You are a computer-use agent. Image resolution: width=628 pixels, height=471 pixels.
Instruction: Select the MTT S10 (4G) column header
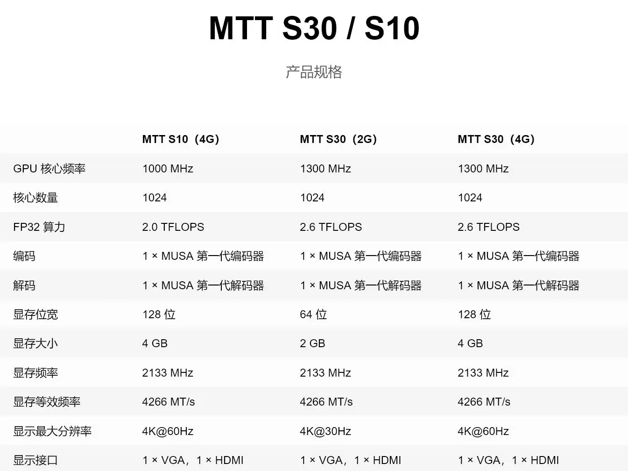(181, 139)
